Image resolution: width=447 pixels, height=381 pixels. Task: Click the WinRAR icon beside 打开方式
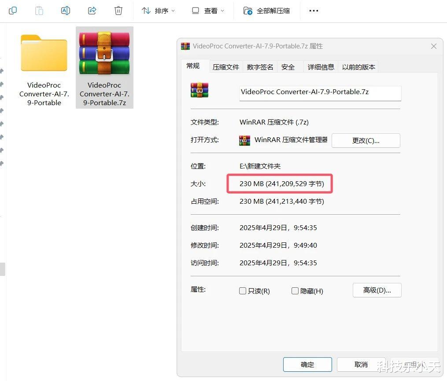click(x=244, y=140)
